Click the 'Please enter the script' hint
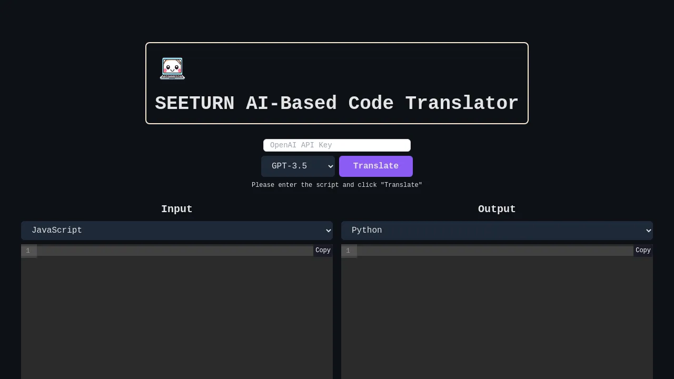Viewport: 674px width, 379px height. pos(337,185)
